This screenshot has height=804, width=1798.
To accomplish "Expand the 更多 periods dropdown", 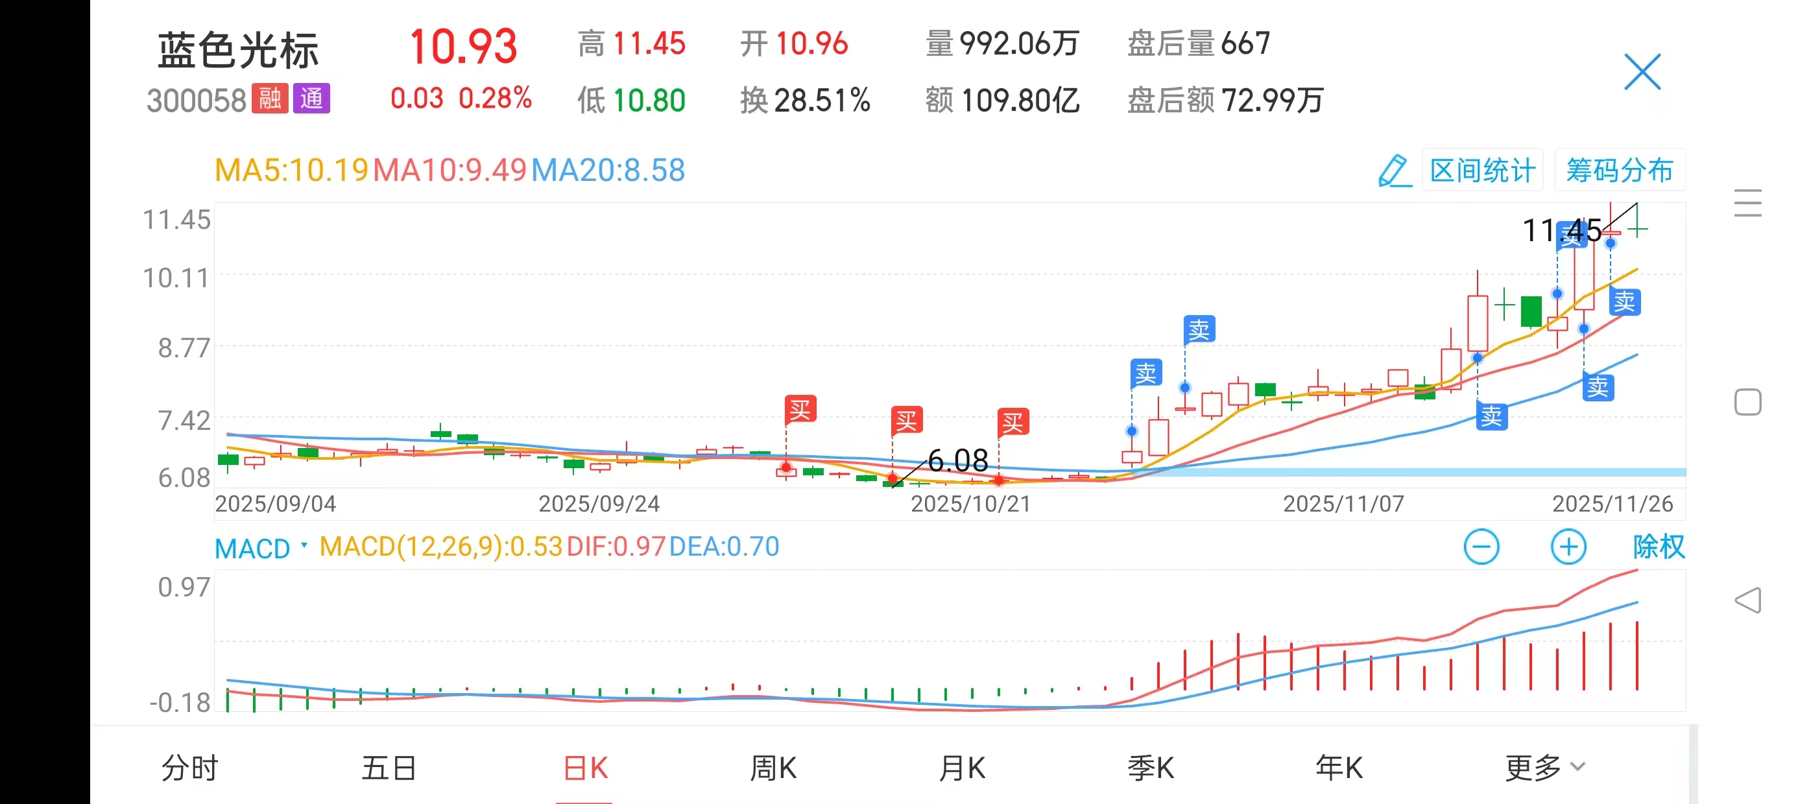I will pyautogui.click(x=1544, y=768).
